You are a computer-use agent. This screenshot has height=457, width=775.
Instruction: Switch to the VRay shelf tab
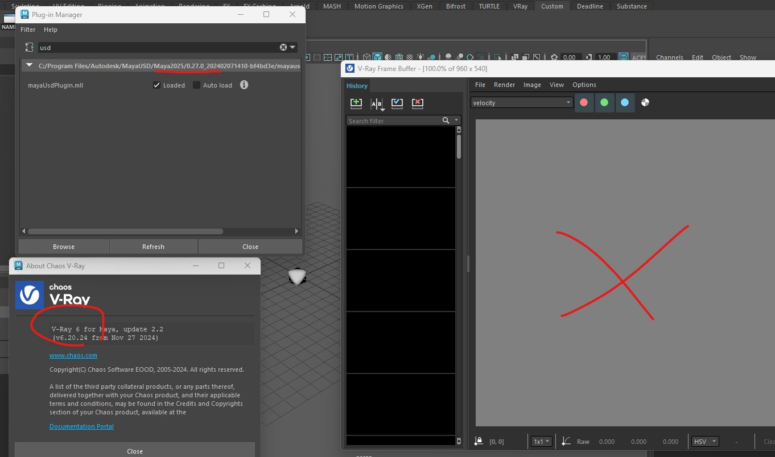point(520,6)
